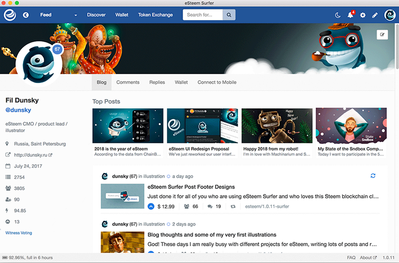Click illustration tag on a day ago post
The width and height of the screenshot is (399, 263).
pos(154,176)
